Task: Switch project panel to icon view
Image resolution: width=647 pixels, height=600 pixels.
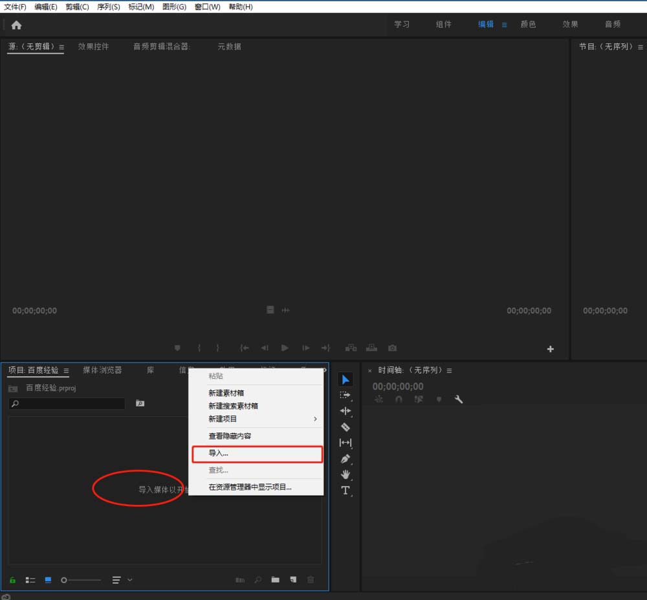Action: tap(48, 580)
